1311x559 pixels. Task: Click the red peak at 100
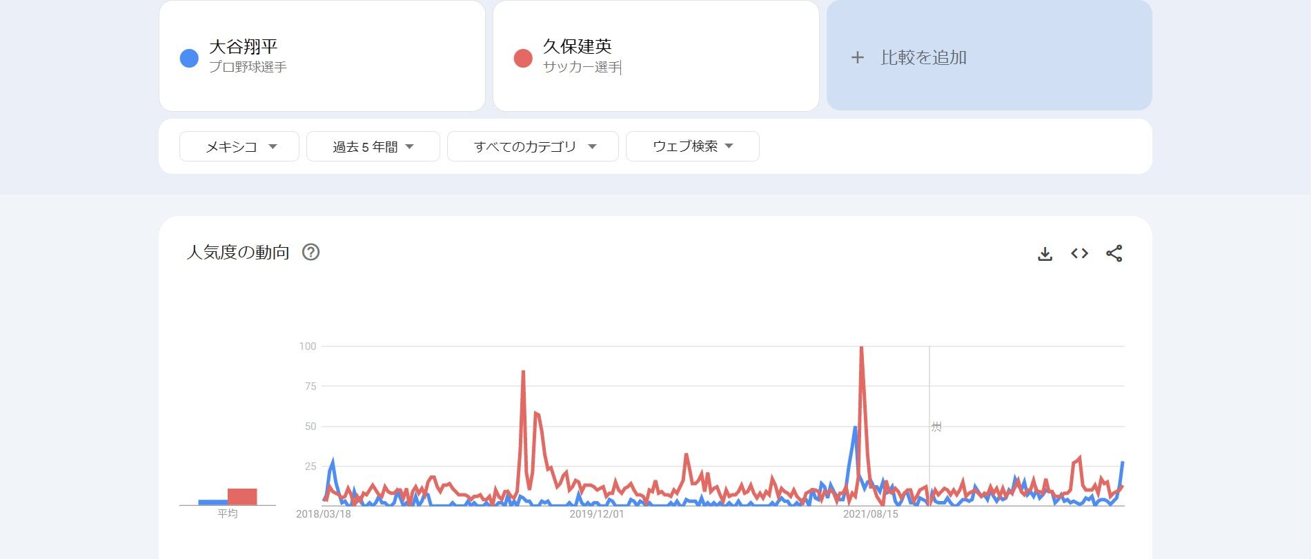[861, 348]
